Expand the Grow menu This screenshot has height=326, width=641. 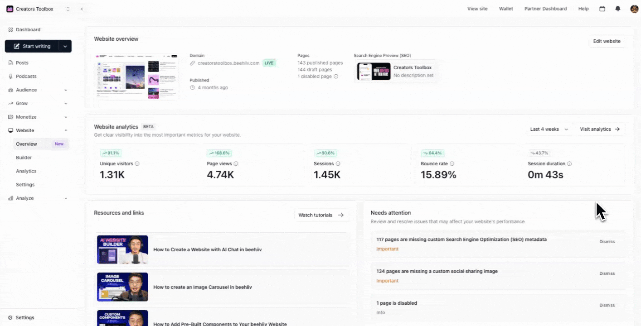tap(38, 104)
